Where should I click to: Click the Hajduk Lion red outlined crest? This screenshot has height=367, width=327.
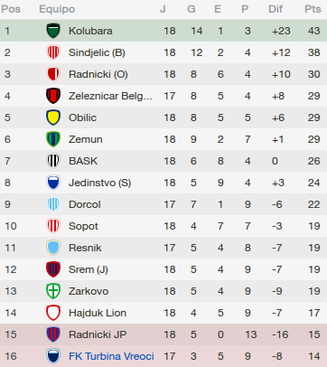point(53,313)
